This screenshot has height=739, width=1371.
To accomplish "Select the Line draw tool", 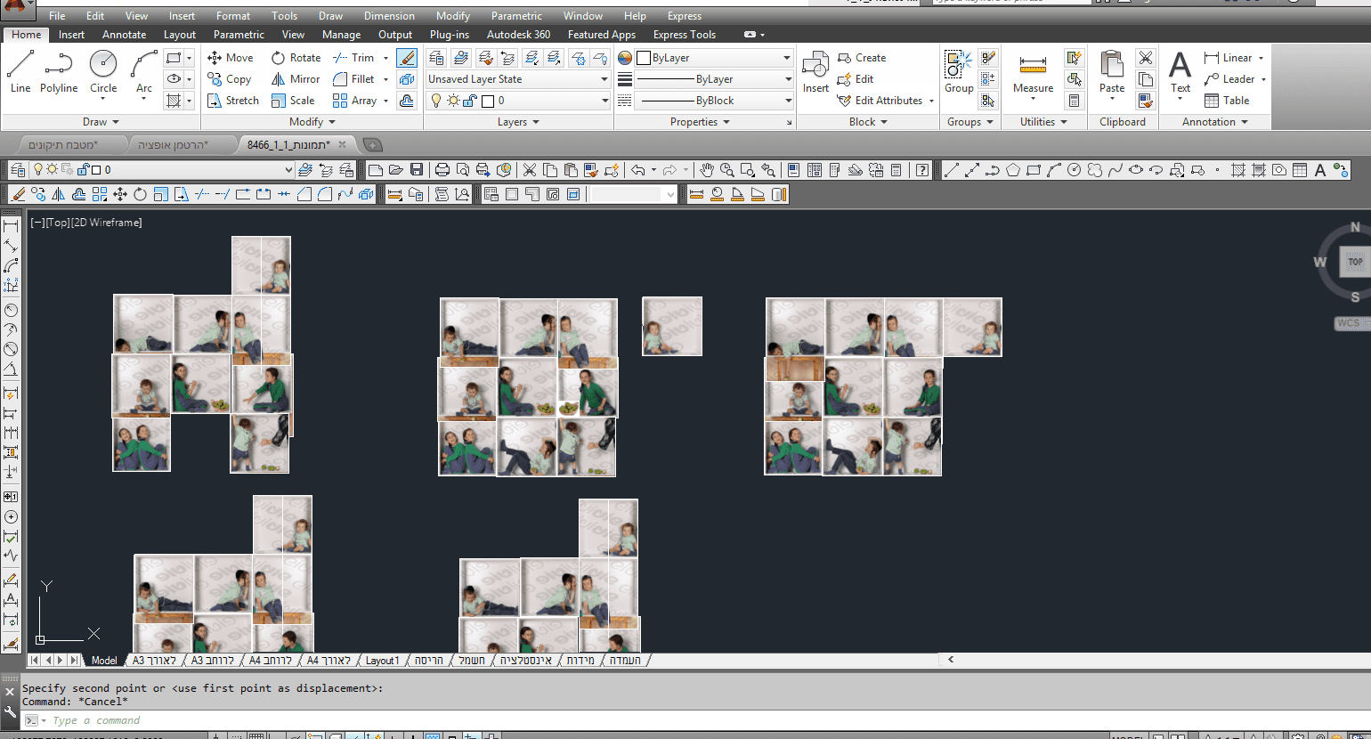I will 20,71.
